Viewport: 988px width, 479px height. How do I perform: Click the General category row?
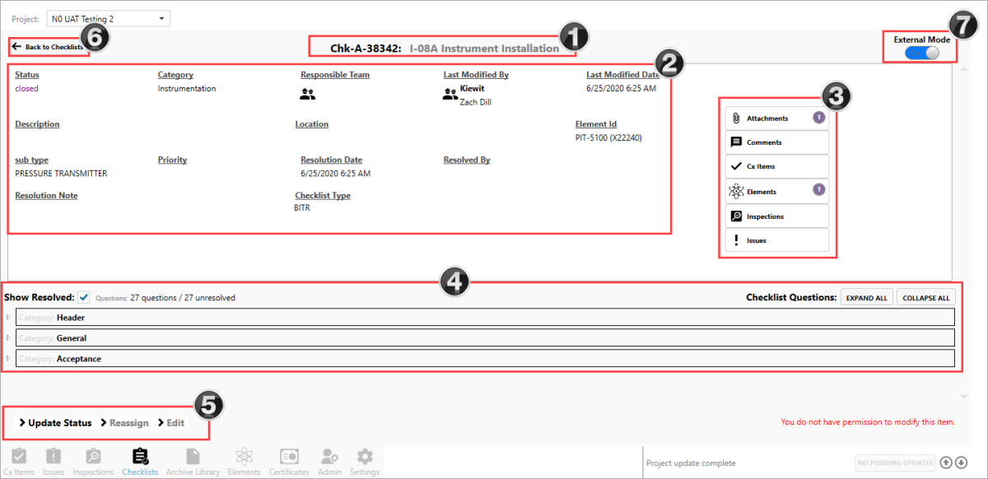pyautogui.click(x=485, y=337)
